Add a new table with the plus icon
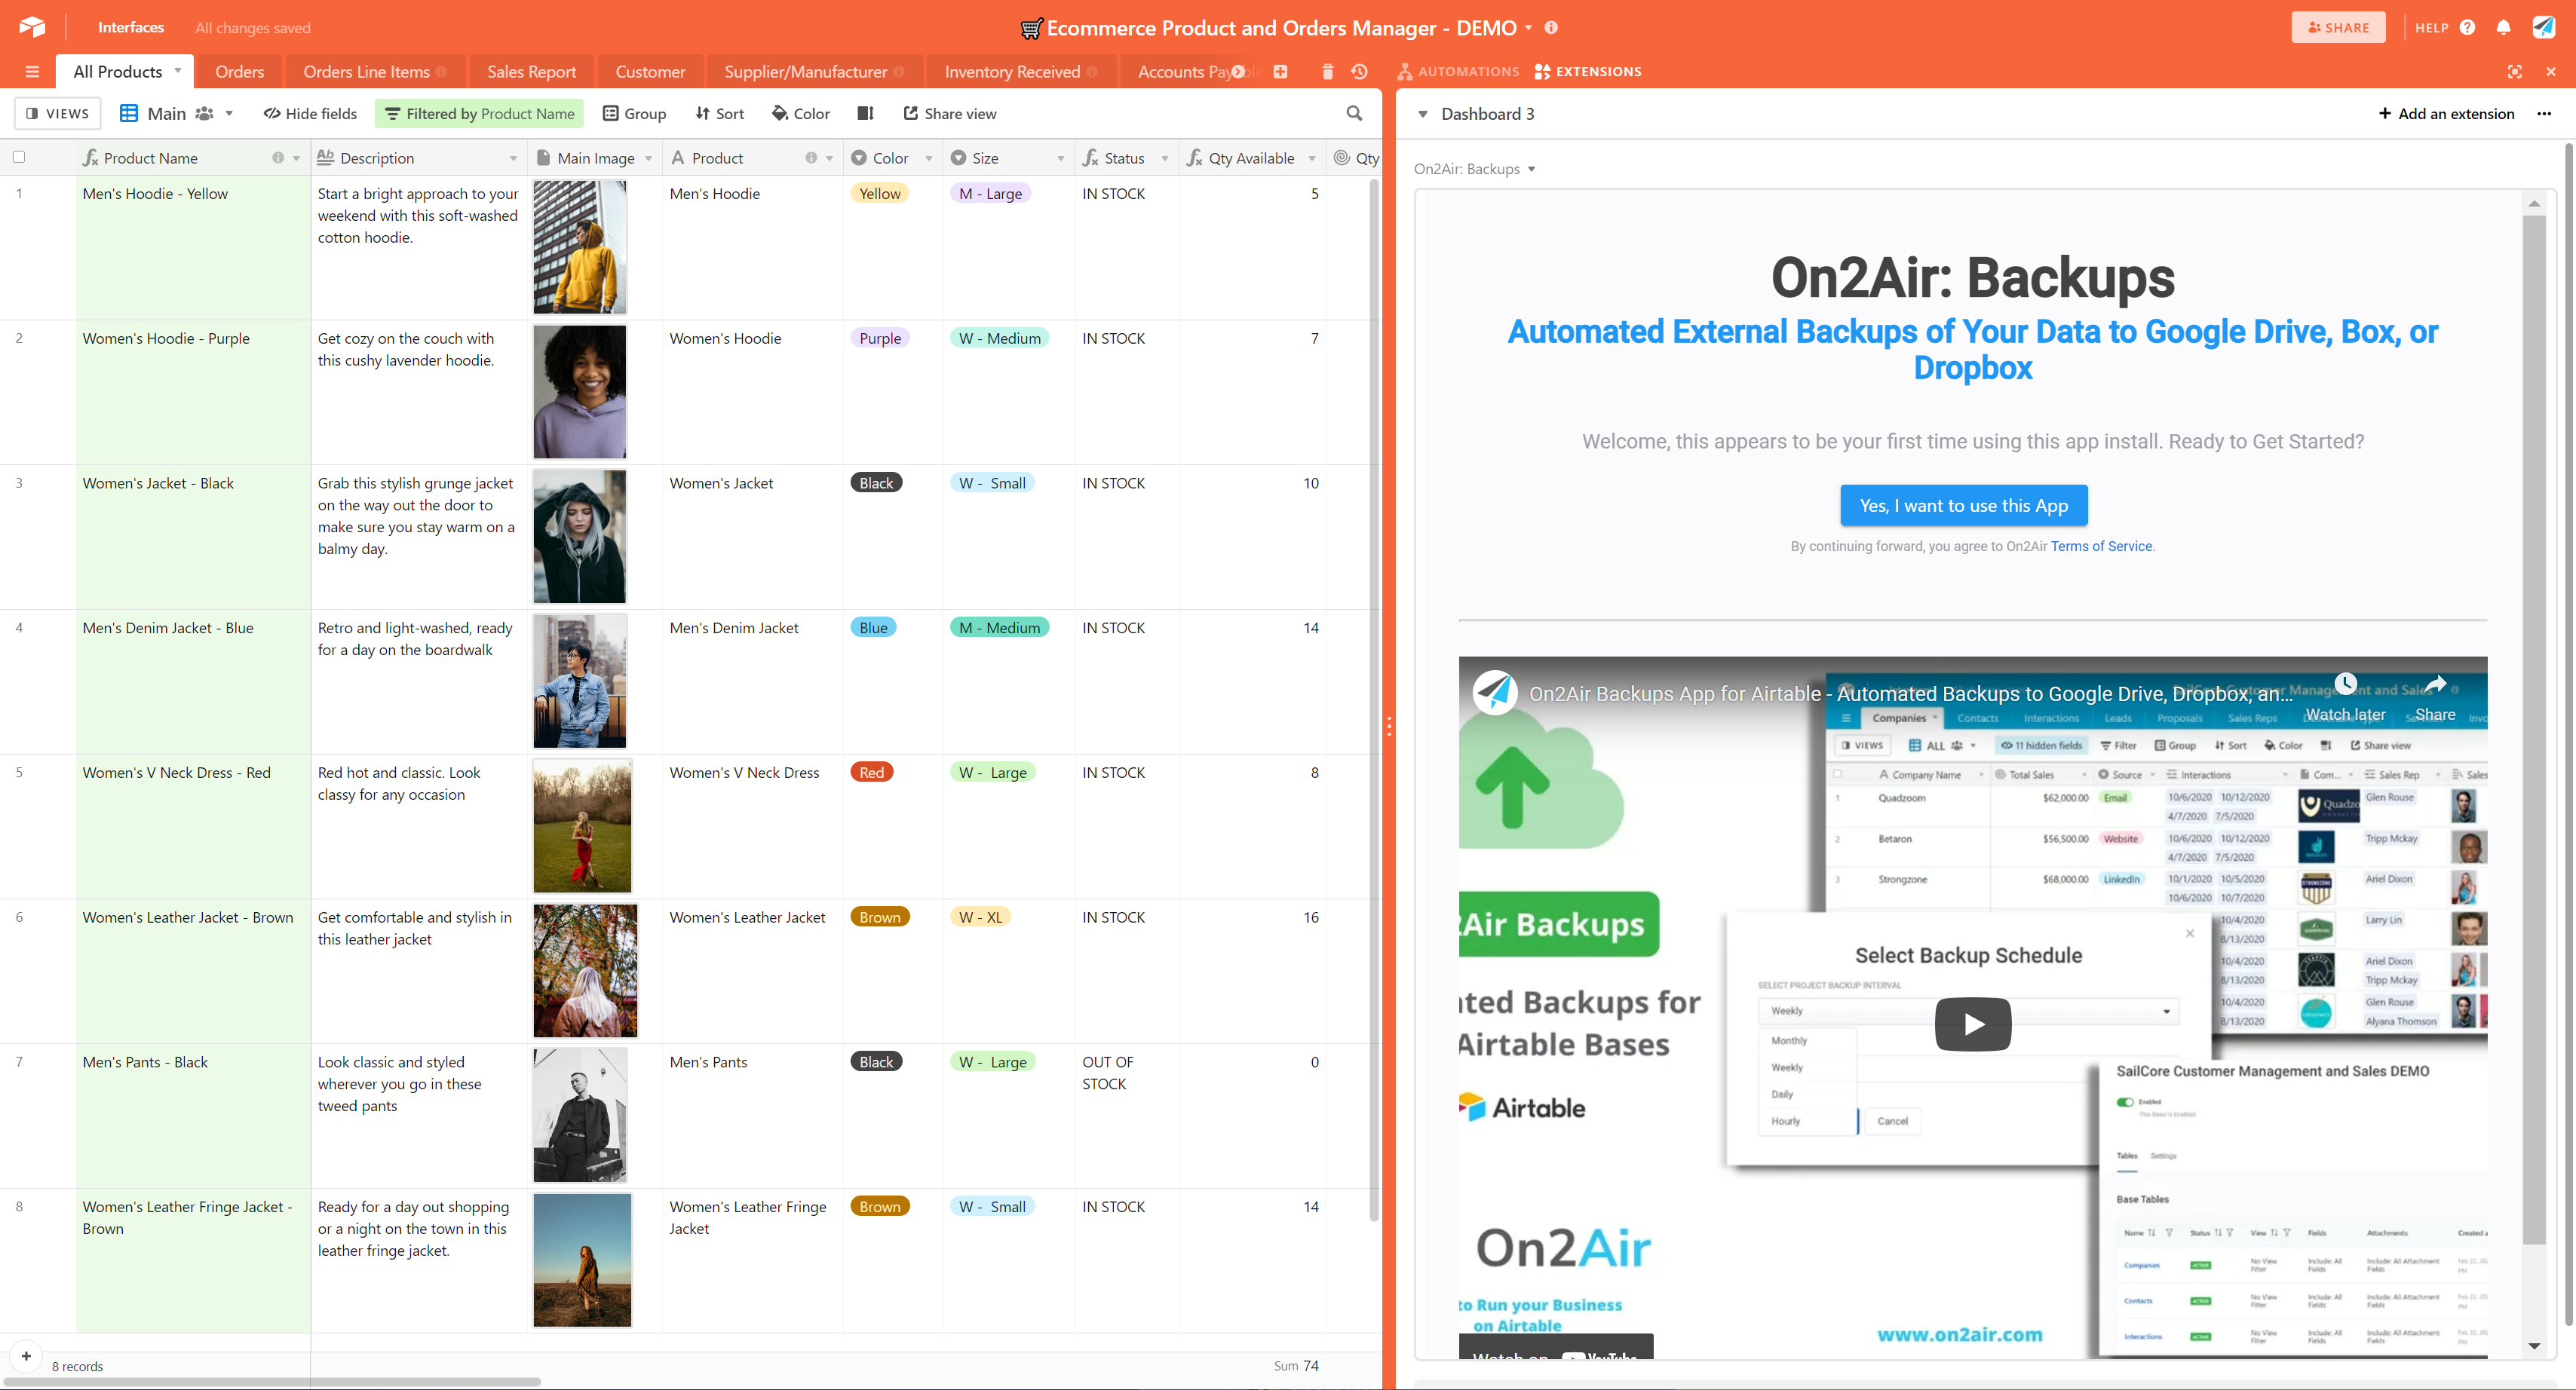This screenshot has width=2576, height=1390. point(1280,71)
